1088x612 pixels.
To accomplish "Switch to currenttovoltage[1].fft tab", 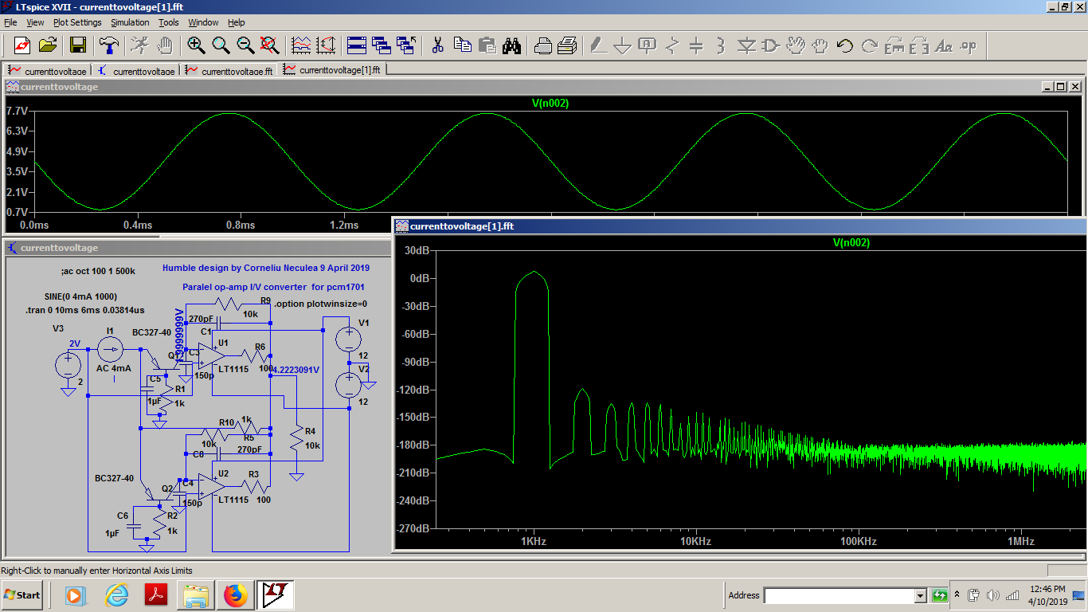I will 333,69.
